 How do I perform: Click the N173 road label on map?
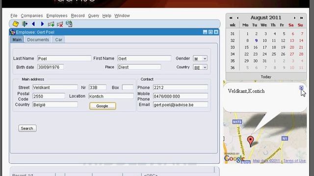tap(237, 122)
